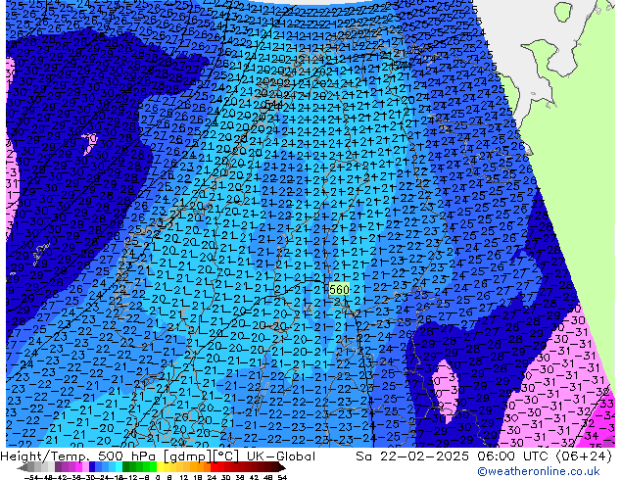This screenshot has height=480, width=621.
Task: Click the bright red legend segment above 24
Action: coord(214,466)
